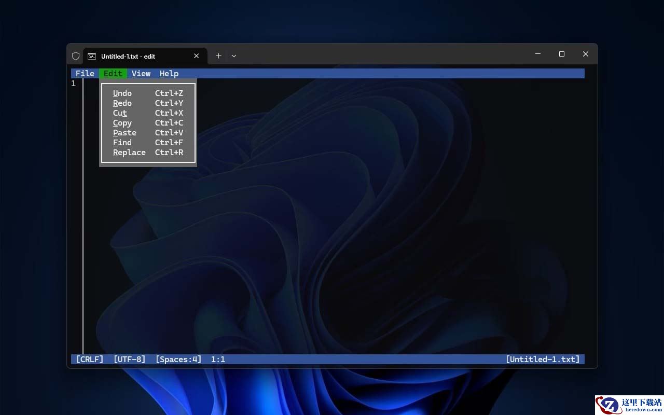Click the shield icon left of tab
Viewport: 664px width, 415px height.
pos(76,56)
